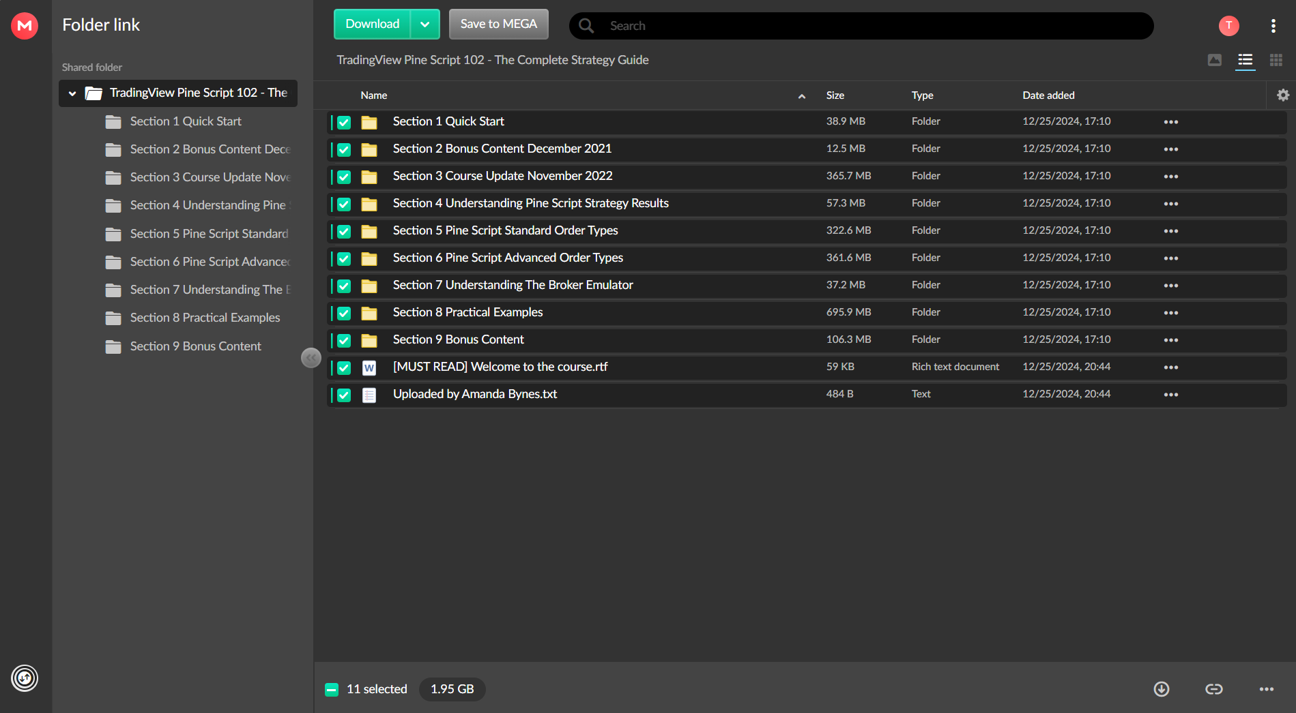Uncheck Section 5 Standard Order Types checkbox
Screen dimensions: 1296x713
point(344,232)
